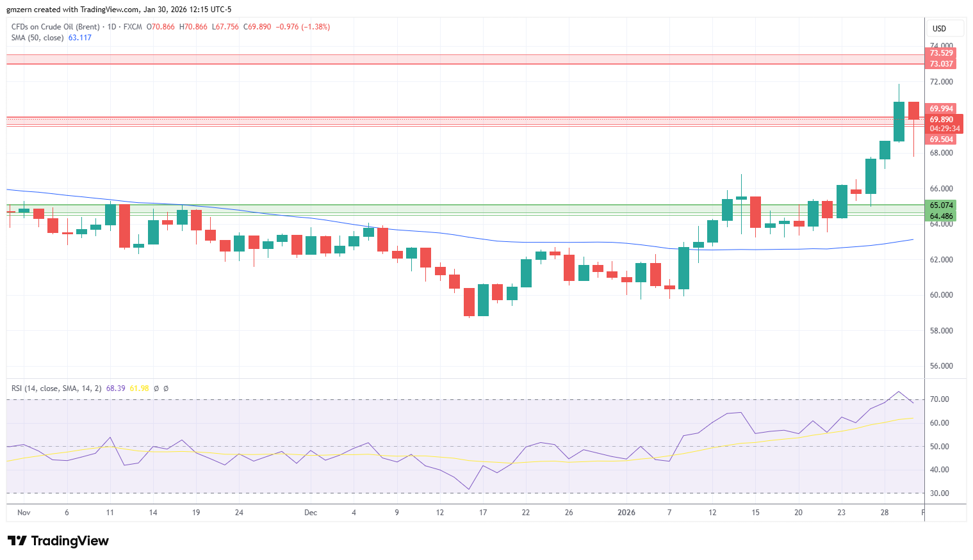Click the countdown timer 04:29:34

pyautogui.click(x=944, y=129)
